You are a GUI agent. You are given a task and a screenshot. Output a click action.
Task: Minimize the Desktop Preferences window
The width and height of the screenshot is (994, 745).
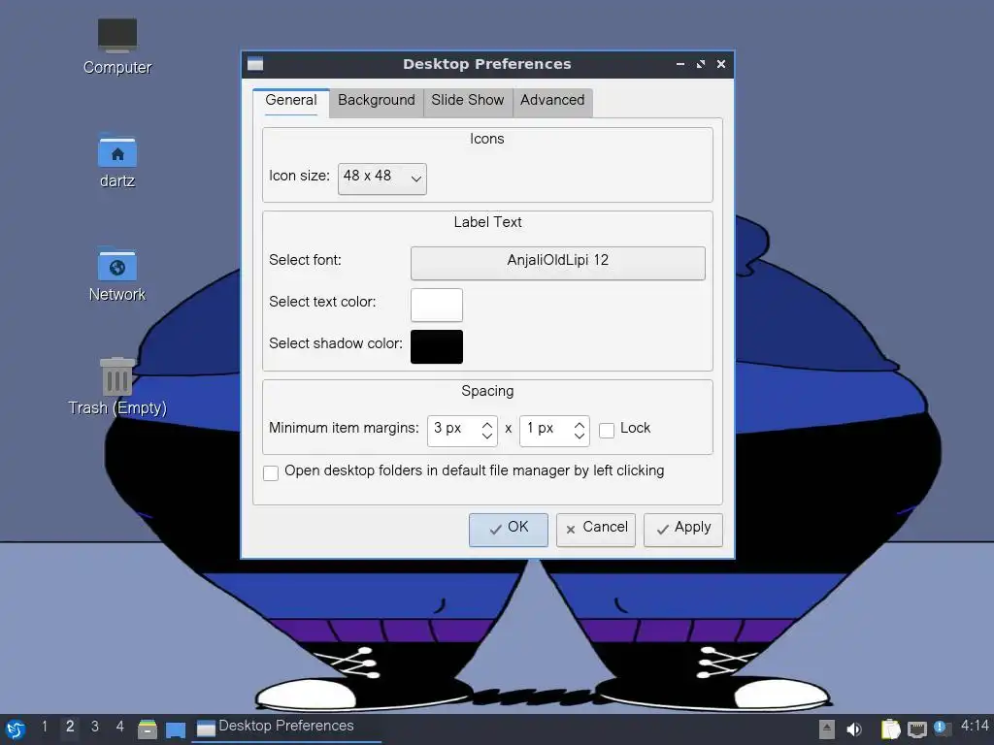click(680, 64)
